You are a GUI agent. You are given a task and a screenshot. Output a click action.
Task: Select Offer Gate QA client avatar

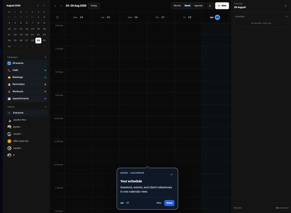9,141
